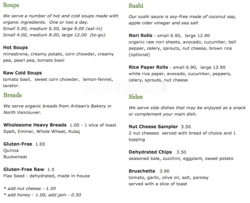Select the Bruschetta item title
This screenshot has height=203, width=250.
click(x=142, y=171)
